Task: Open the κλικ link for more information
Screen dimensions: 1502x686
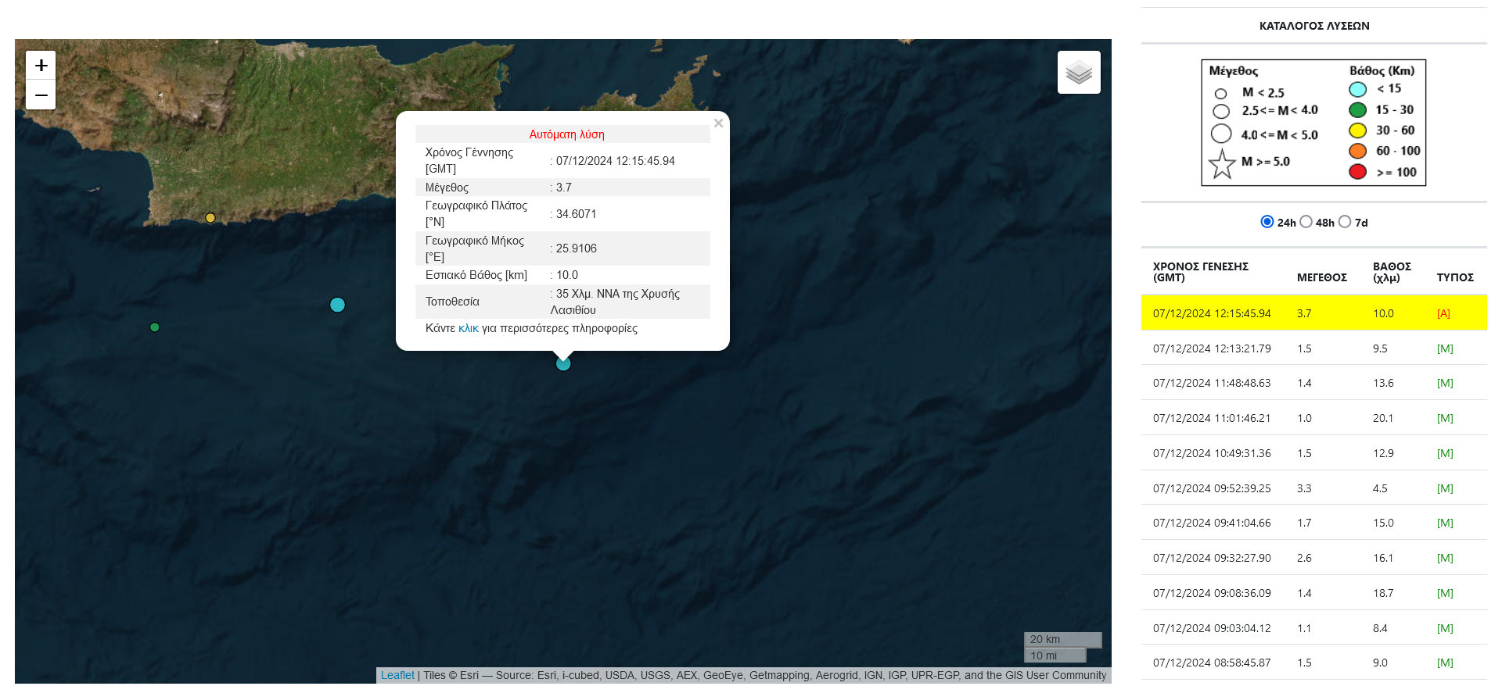Action: [x=468, y=328]
